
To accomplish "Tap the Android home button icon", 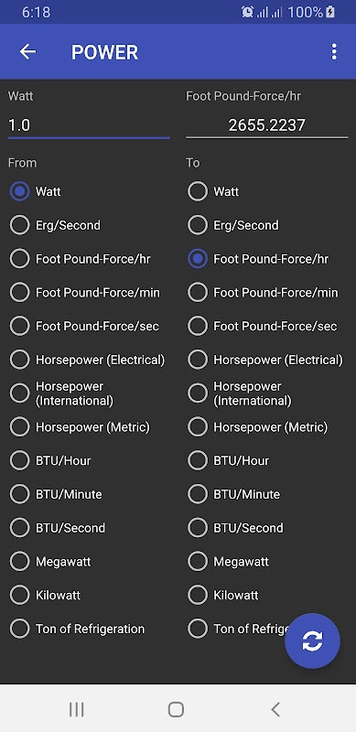I will (x=176, y=709).
